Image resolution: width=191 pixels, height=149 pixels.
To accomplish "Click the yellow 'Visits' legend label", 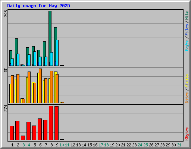I will pyautogui.click(x=187, y=81).
